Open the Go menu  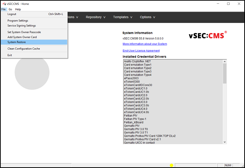[10, 9]
